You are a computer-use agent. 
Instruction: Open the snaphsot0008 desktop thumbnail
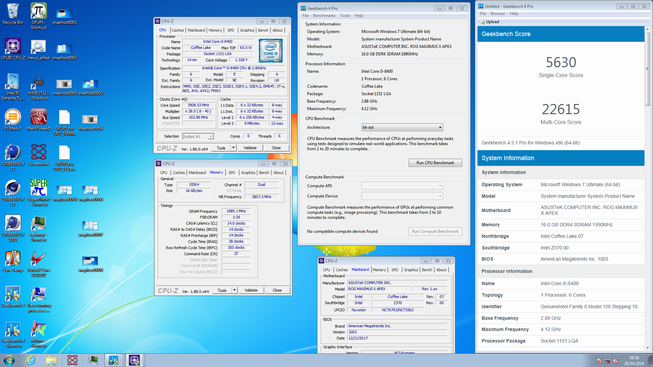pyautogui.click(x=90, y=264)
